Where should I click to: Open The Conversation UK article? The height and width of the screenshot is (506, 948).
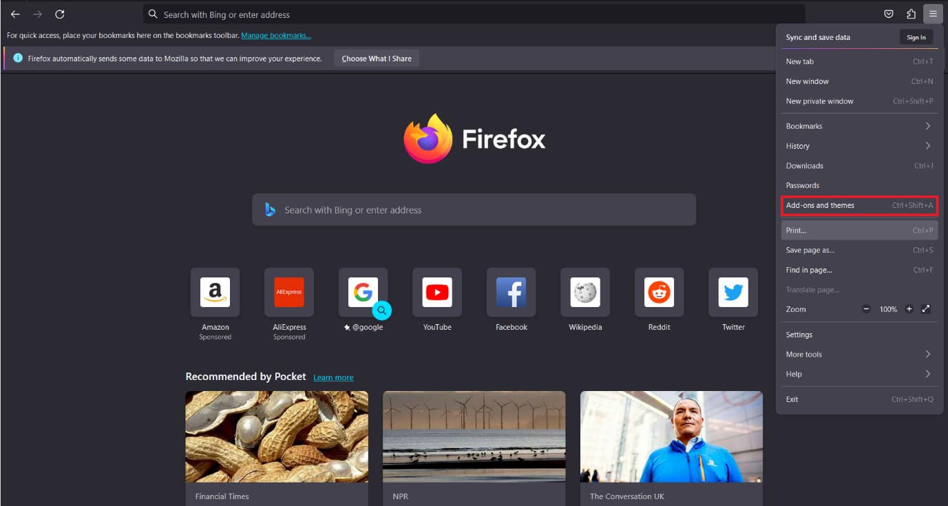click(671, 448)
